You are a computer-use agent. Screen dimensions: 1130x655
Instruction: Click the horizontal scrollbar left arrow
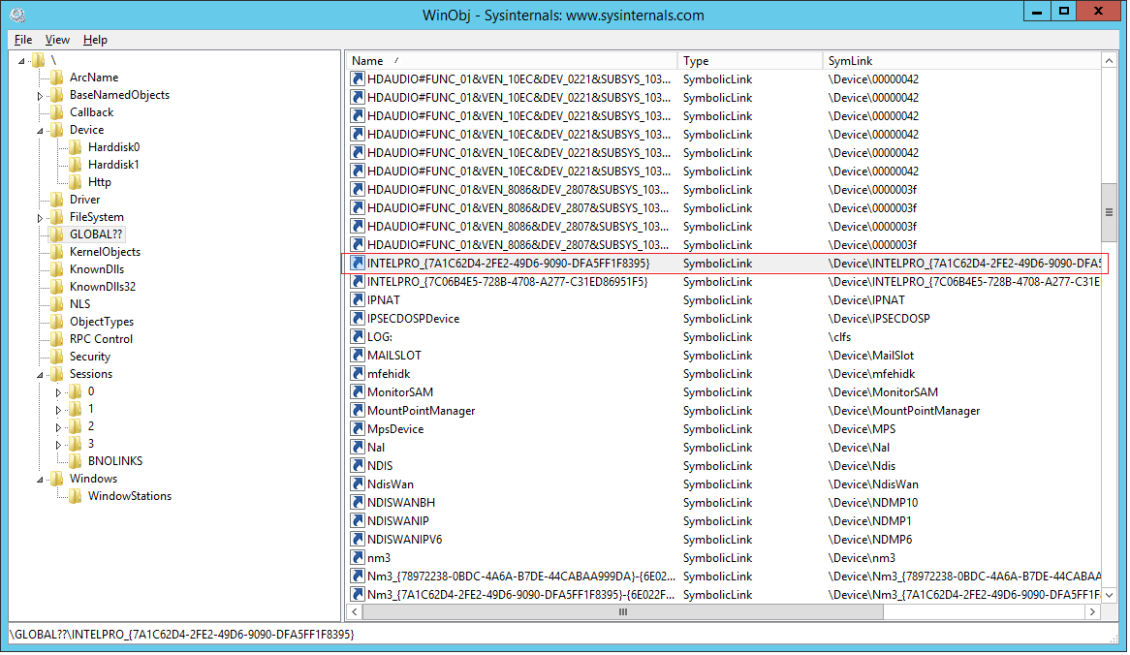point(354,611)
